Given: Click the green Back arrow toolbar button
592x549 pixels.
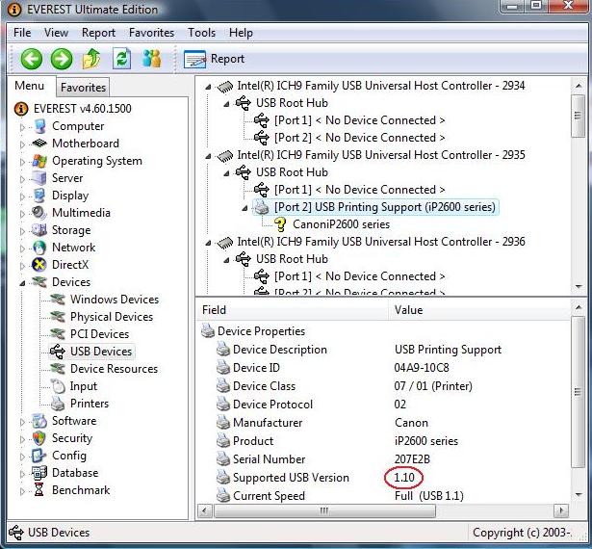Looking at the screenshot, I should click(32, 59).
